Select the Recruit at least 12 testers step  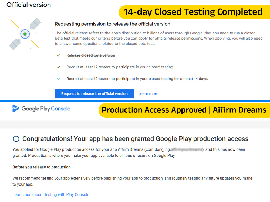point(120,67)
